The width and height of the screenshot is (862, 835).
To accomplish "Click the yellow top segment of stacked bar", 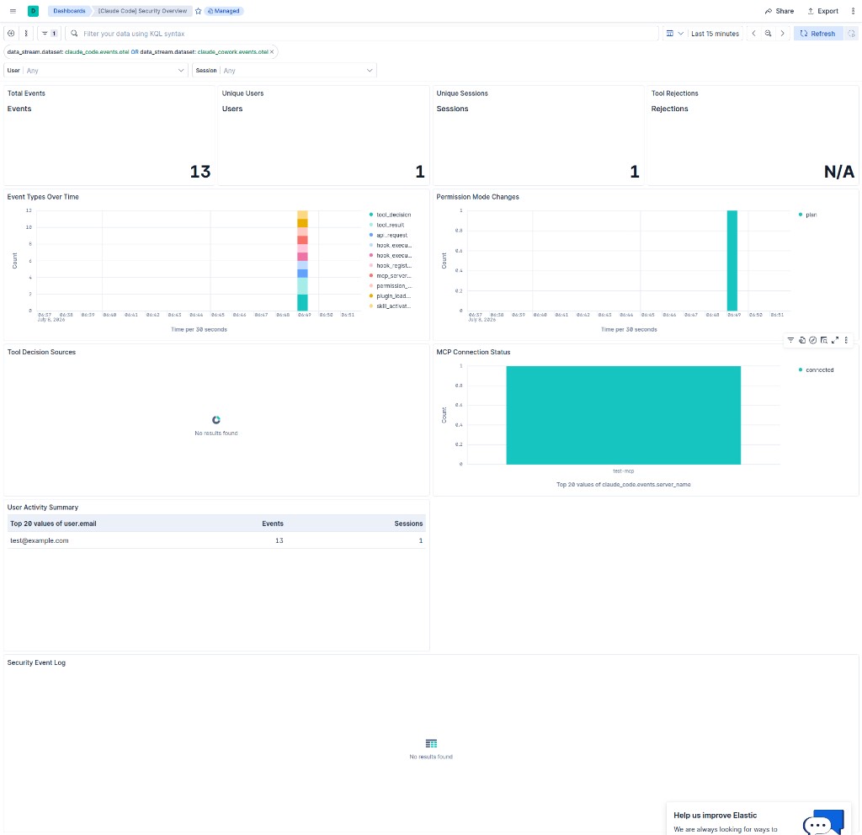I will point(302,215).
